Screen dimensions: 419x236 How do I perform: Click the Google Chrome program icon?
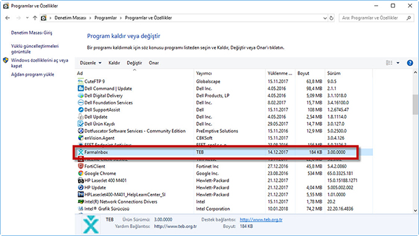81,173
